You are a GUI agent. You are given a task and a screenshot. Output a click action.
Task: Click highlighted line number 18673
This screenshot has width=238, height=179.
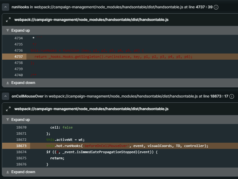(x=21, y=146)
